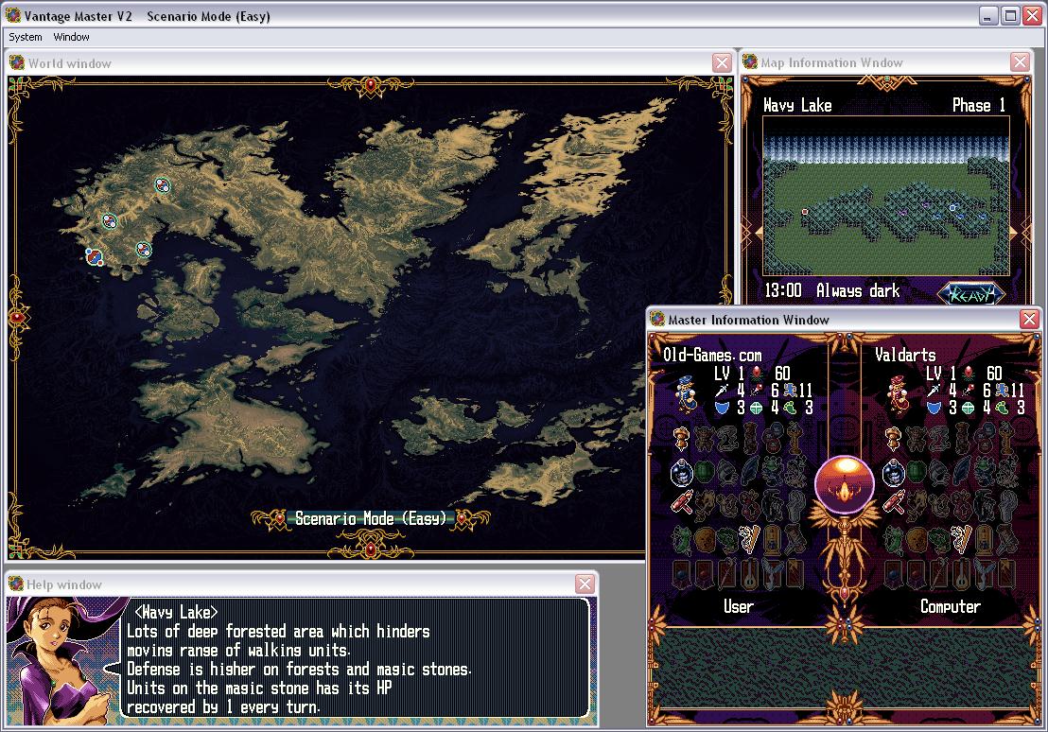Image resolution: width=1048 pixels, height=732 pixels.
Task: Click the user's green cross magic defense icon
Action: point(757,407)
